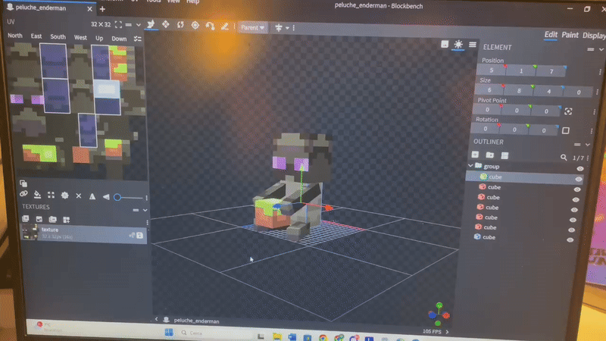Click the back arrow beside peluche_enderman breadcrumb
The height and width of the screenshot is (341, 606).
tap(156, 319)
